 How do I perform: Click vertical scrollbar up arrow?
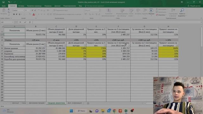pyautogui.click(x=201, y=26)
